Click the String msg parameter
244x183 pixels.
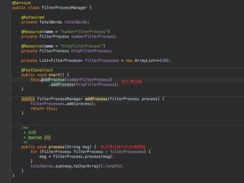(x=78, y=147)
